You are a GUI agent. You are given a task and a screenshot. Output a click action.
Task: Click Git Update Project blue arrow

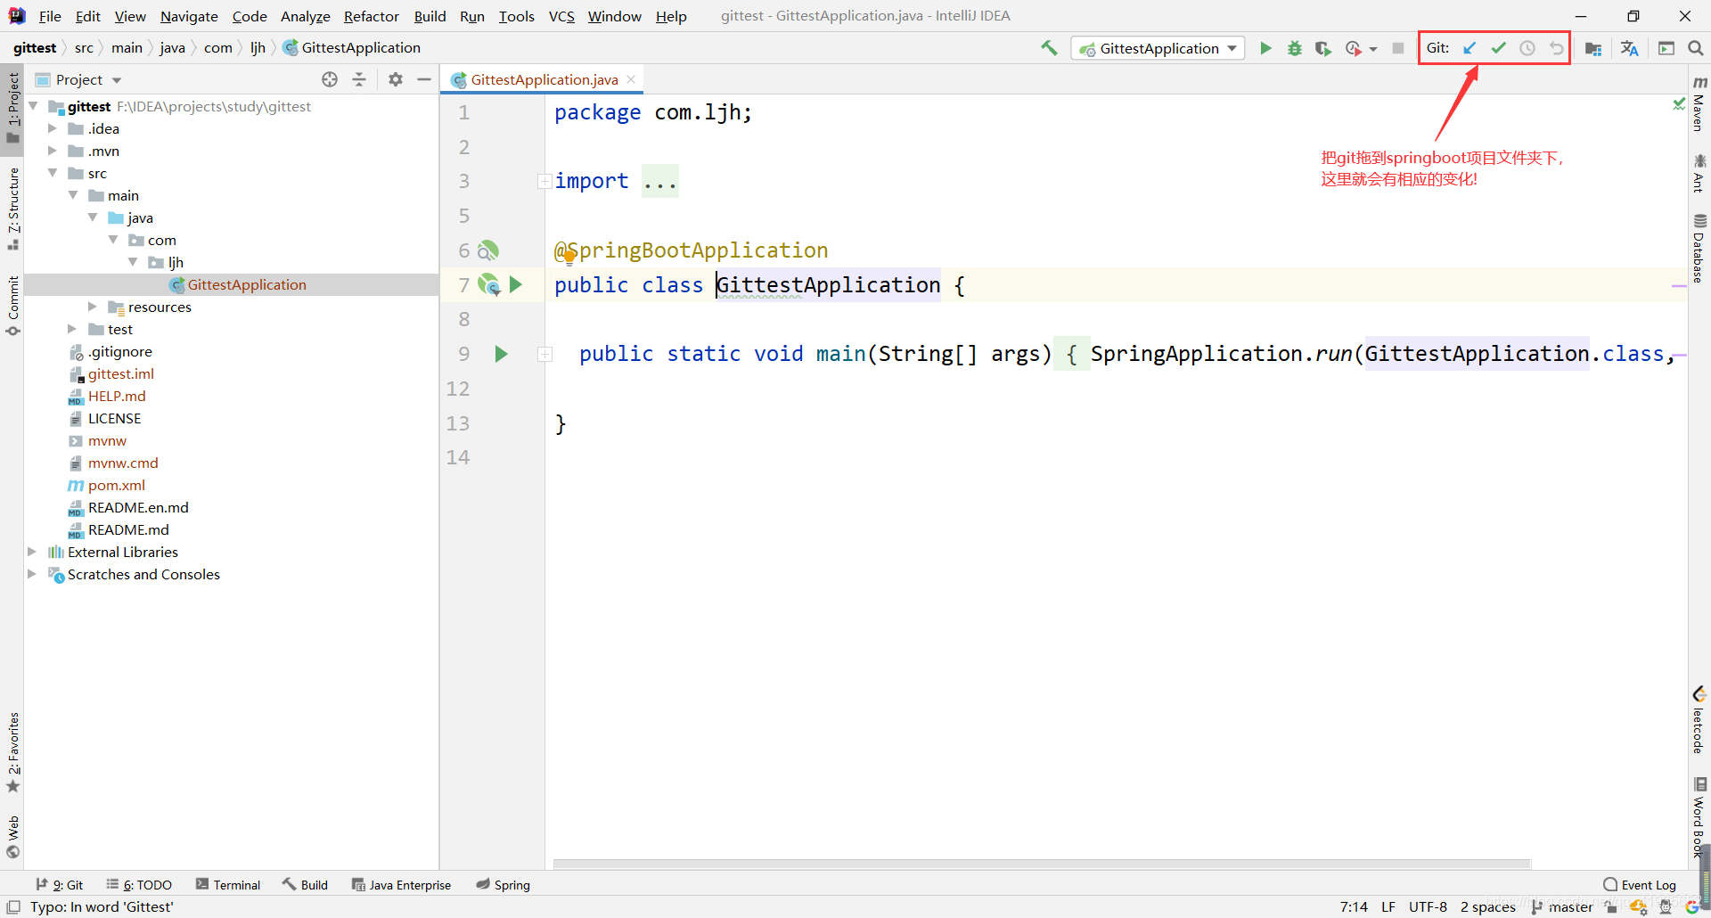pyautogui.click(x=1469, y=48)
